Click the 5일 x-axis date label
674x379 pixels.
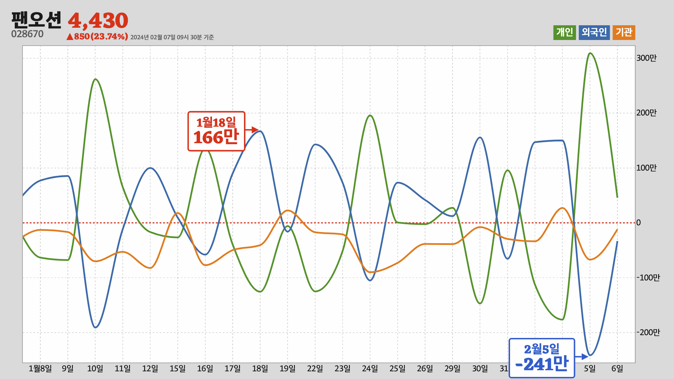pyautogui.click(x=590, y=368)
